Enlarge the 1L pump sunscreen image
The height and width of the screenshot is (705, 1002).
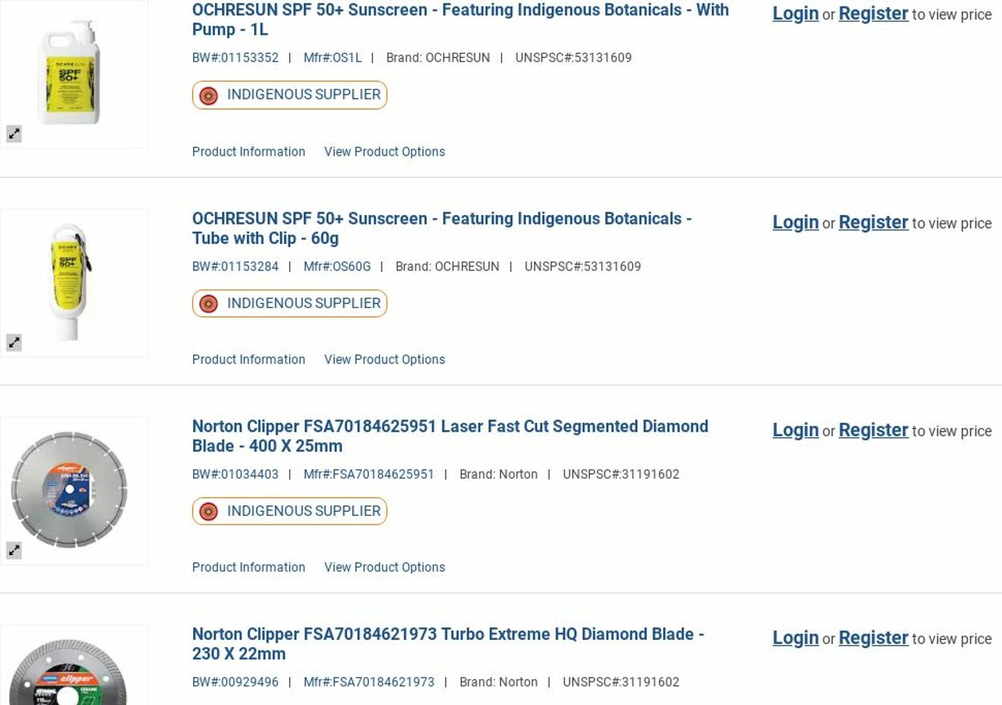[x=14, y=134]
